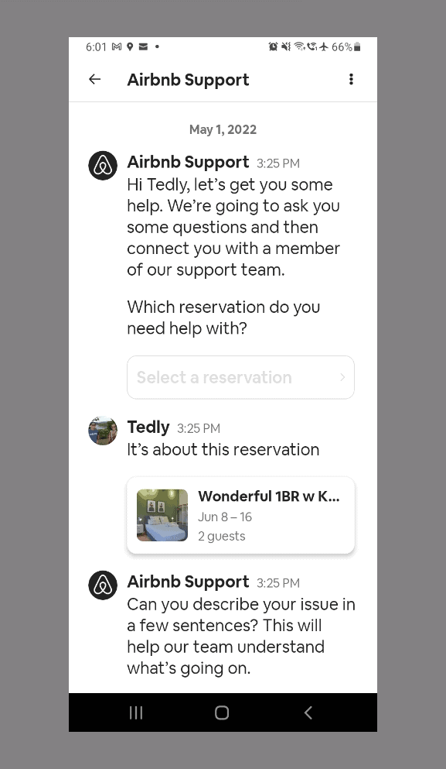Tap the battery icon in status bar

tap(357, 46)
